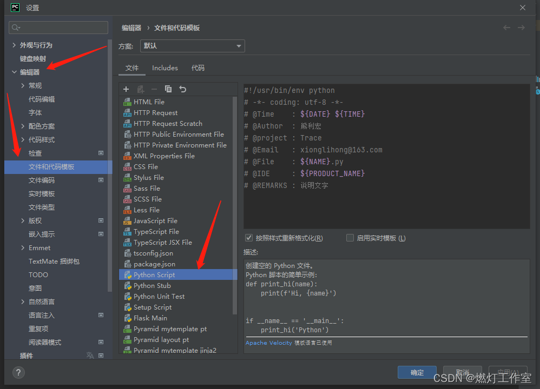This screenshot has height=389, width=540.
Task: Select the Python Script template
Action: (177, 275)
